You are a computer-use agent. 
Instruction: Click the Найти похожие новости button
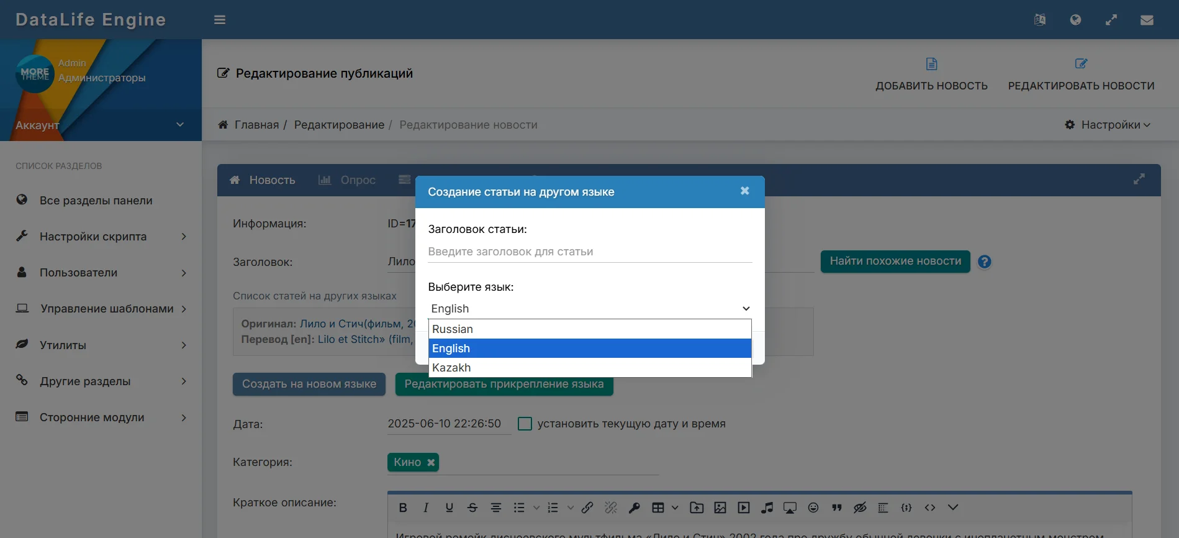(x=895, y=262)
